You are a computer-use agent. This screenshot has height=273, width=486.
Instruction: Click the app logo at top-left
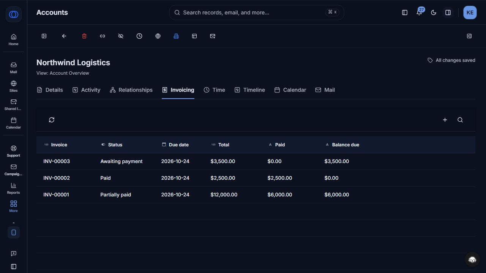[x=14, y=14]
